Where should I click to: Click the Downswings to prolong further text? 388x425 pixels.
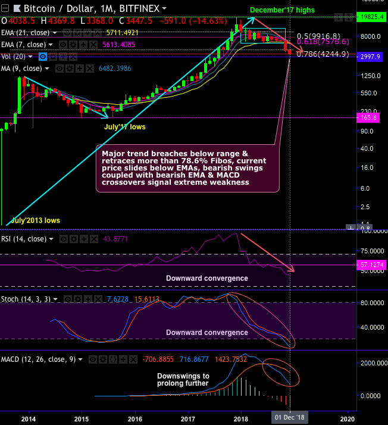(x=183, y=380)
